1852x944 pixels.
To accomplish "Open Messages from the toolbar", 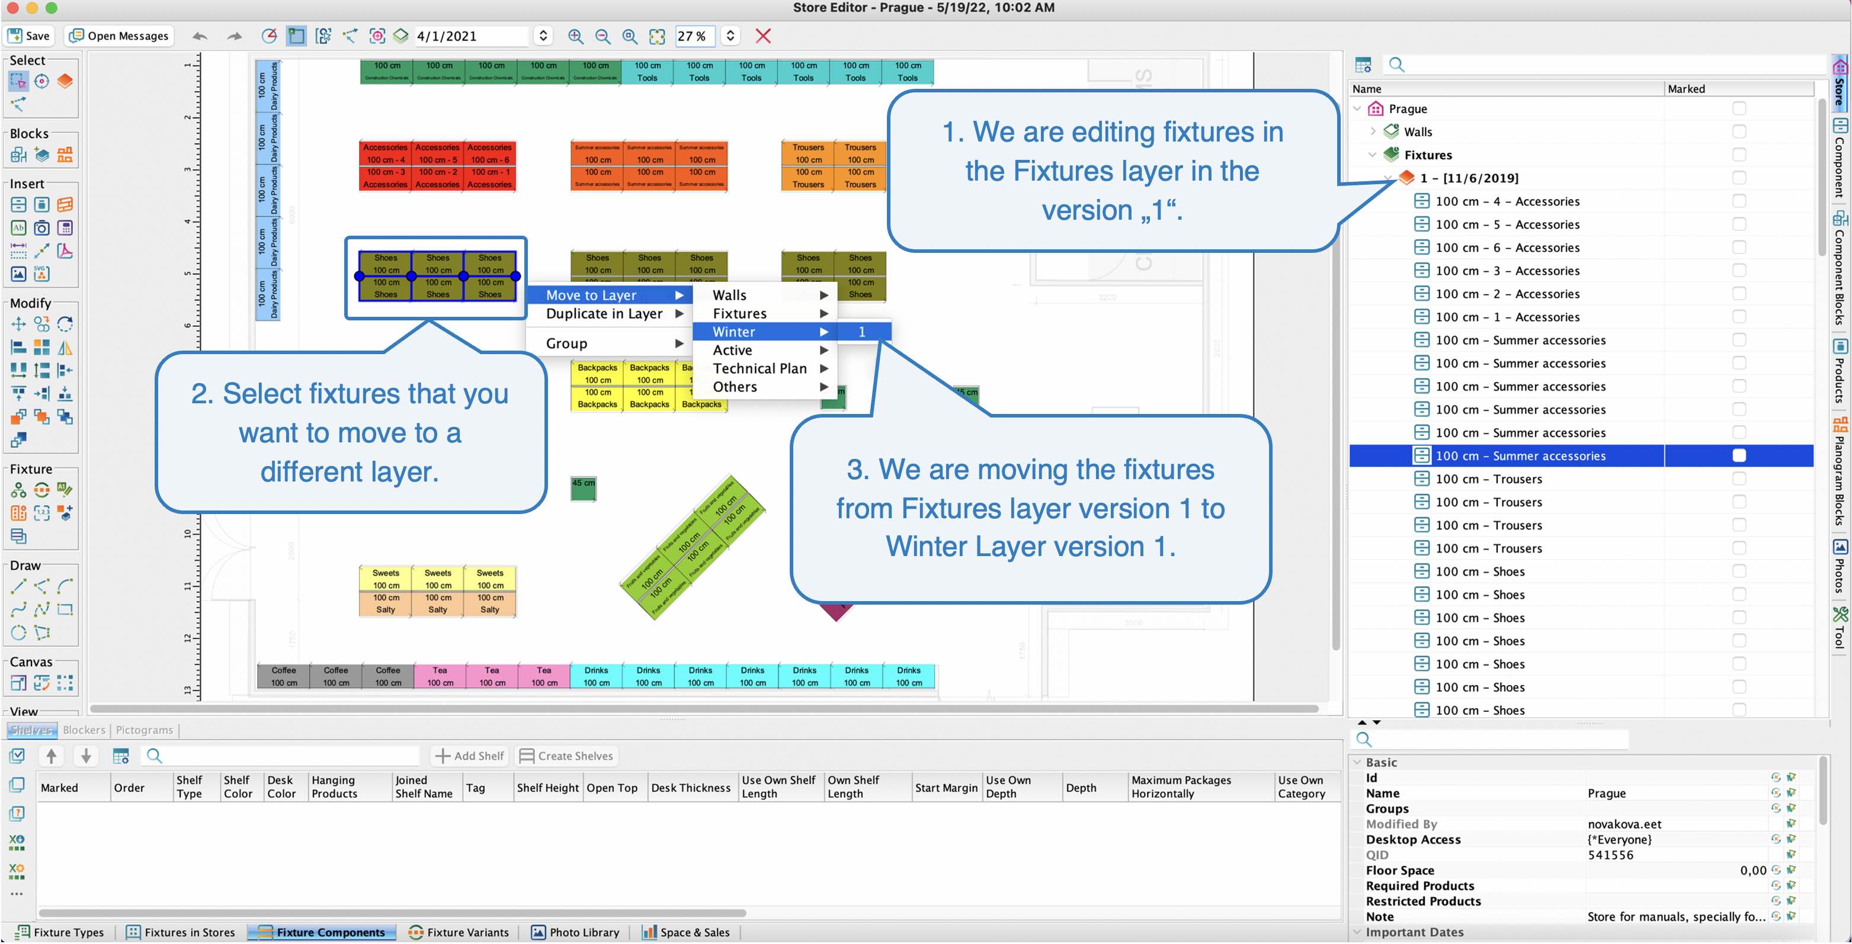I will [x=118, y=36].
